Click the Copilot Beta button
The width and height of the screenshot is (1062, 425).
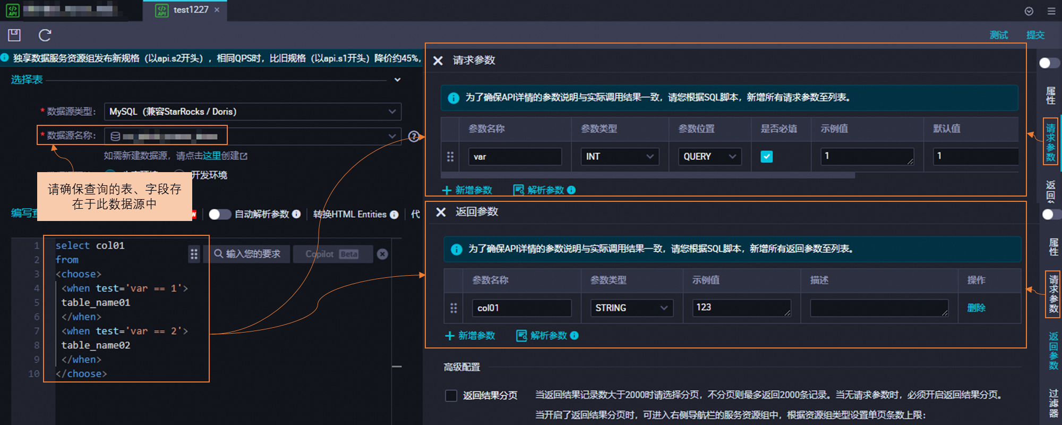pyautogui.click(x=332, y=254)
